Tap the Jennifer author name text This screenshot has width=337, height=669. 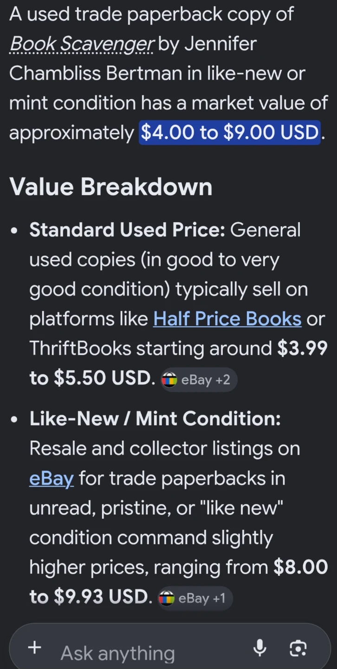coord(221,44)
